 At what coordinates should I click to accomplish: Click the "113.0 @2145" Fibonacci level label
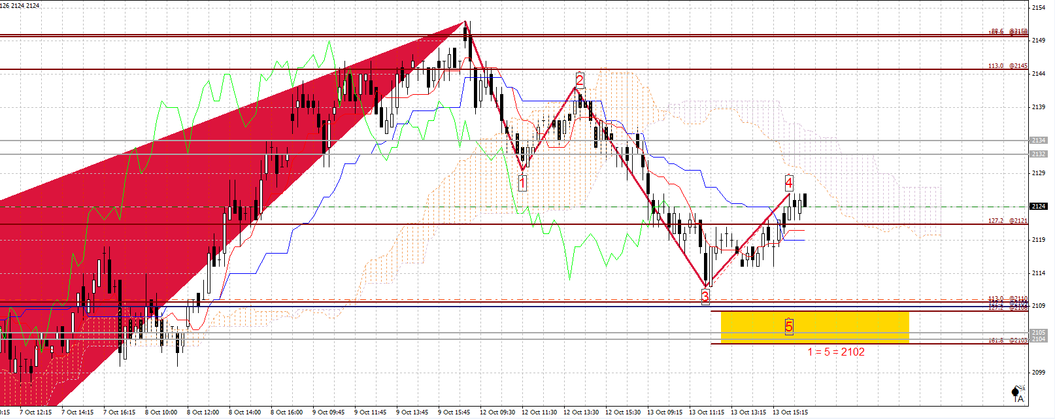pyautogui.click(x=1008, y=66)
